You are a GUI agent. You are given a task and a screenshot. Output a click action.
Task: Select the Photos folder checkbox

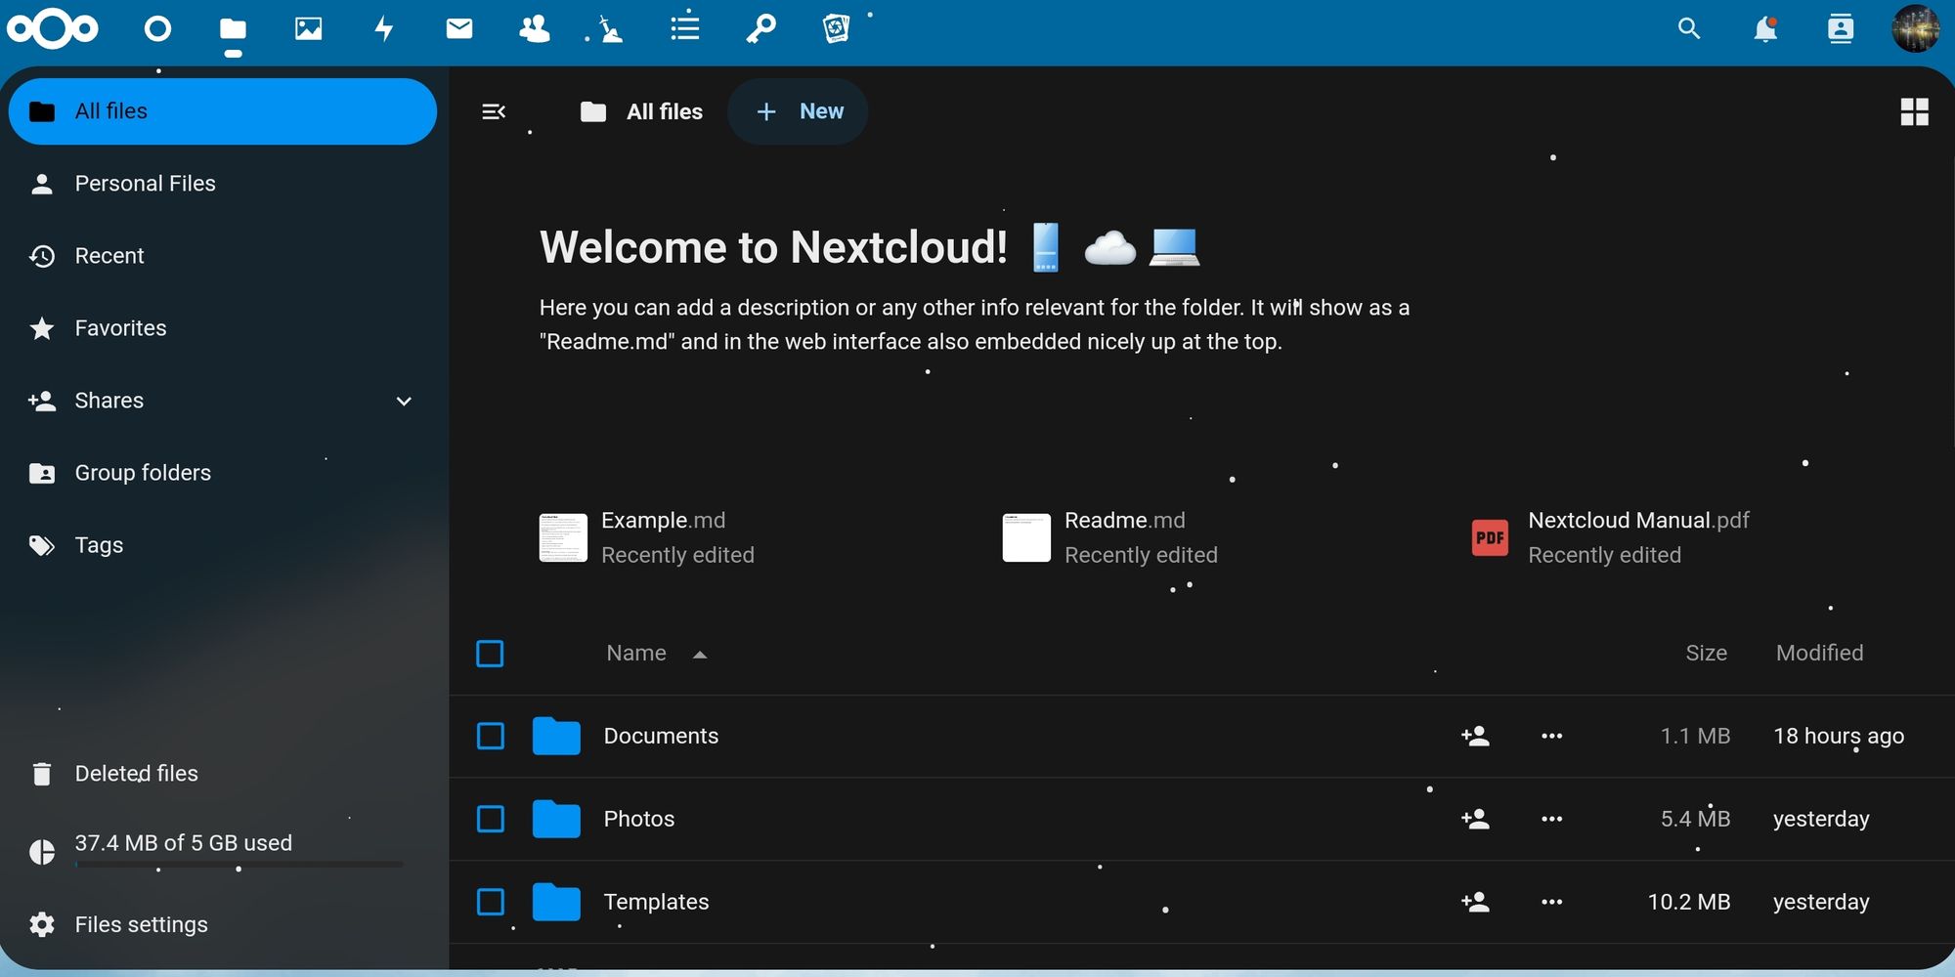click(x=491, y=819)
